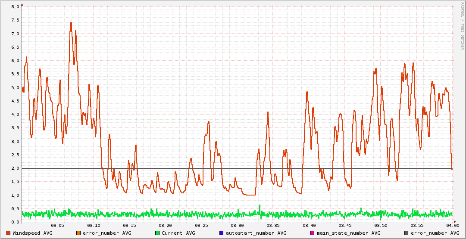Select the 5,0 label on Y-axis

pos(15,87)
